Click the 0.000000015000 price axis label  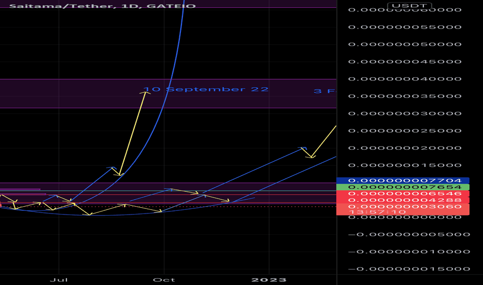point(405,165)
